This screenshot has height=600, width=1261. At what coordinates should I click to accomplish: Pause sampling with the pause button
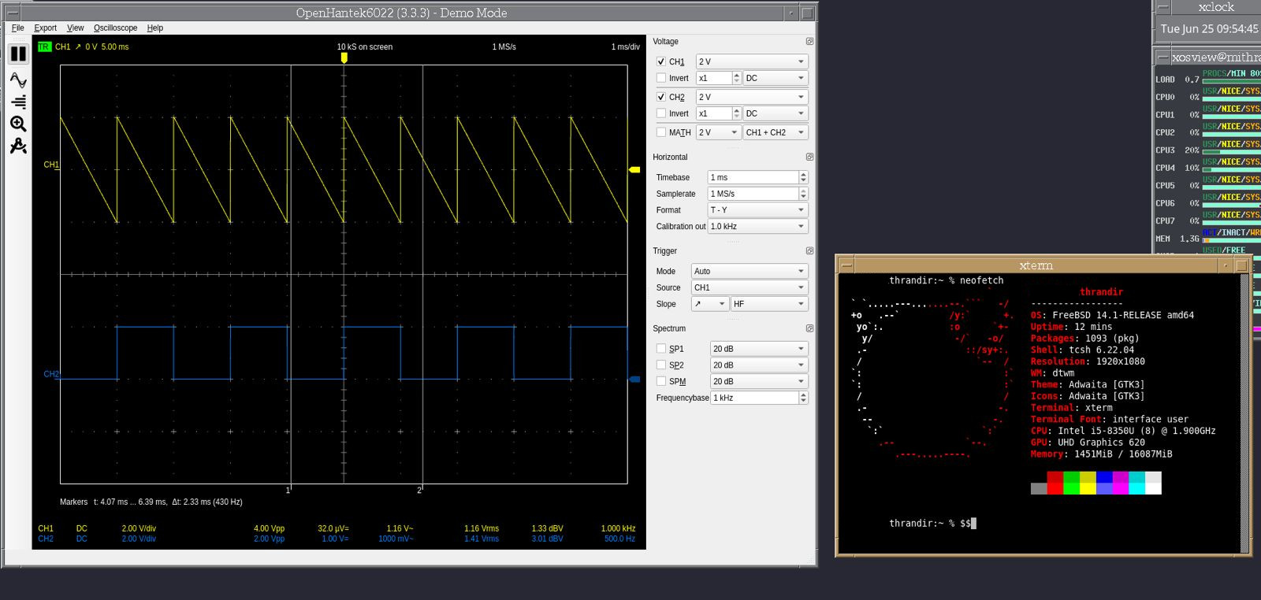click(18, 54)
